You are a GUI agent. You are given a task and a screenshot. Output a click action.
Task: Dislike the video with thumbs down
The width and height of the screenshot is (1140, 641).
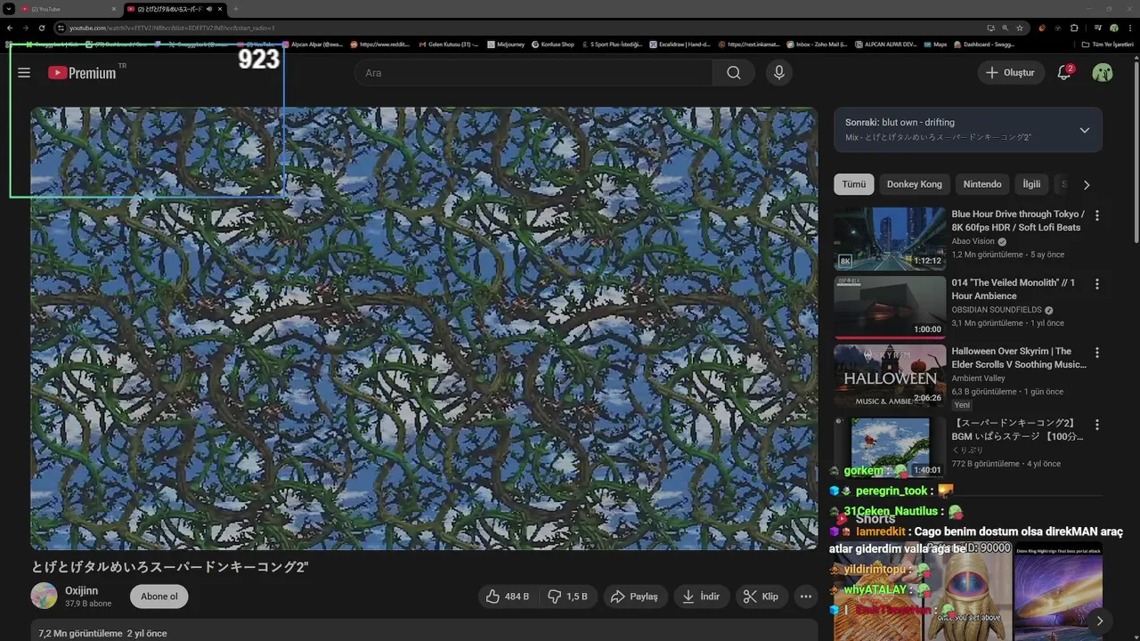click(x=567, y=596)
